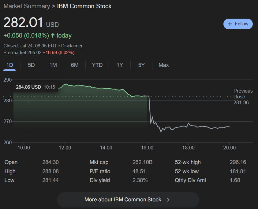Follow IBM Common Stock

pyautogui.click(x=238, y=24)
